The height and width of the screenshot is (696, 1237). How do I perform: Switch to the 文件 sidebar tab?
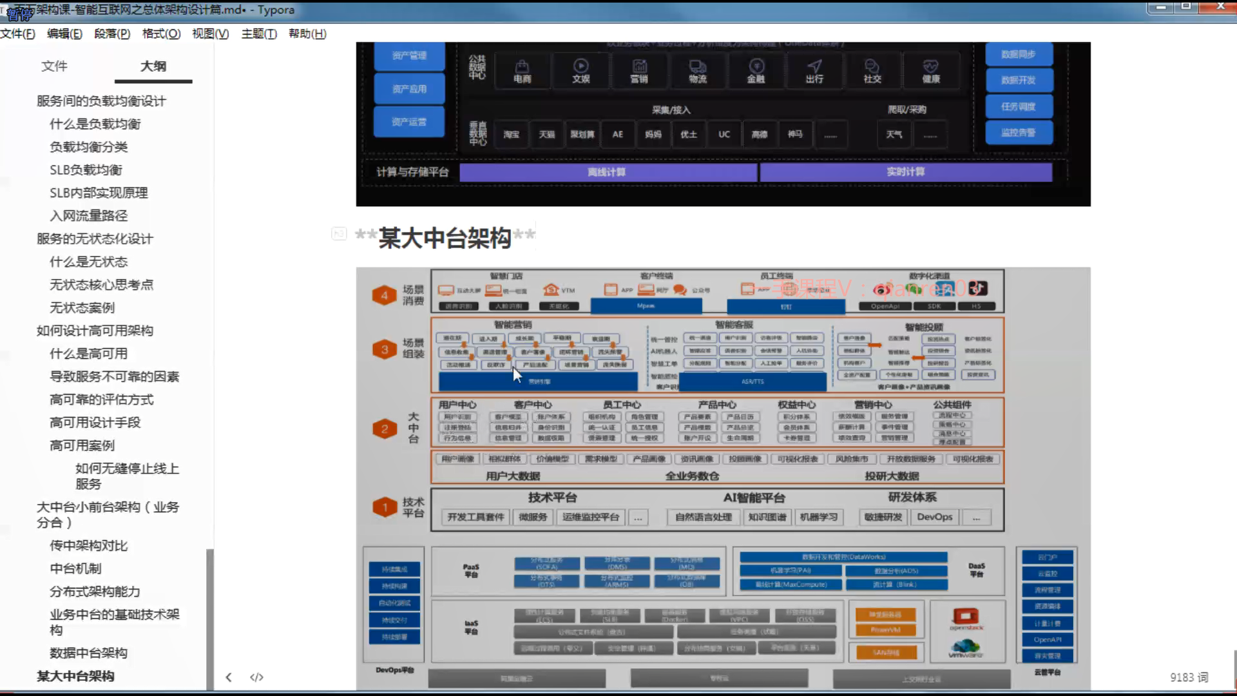(x=54, y=66)
